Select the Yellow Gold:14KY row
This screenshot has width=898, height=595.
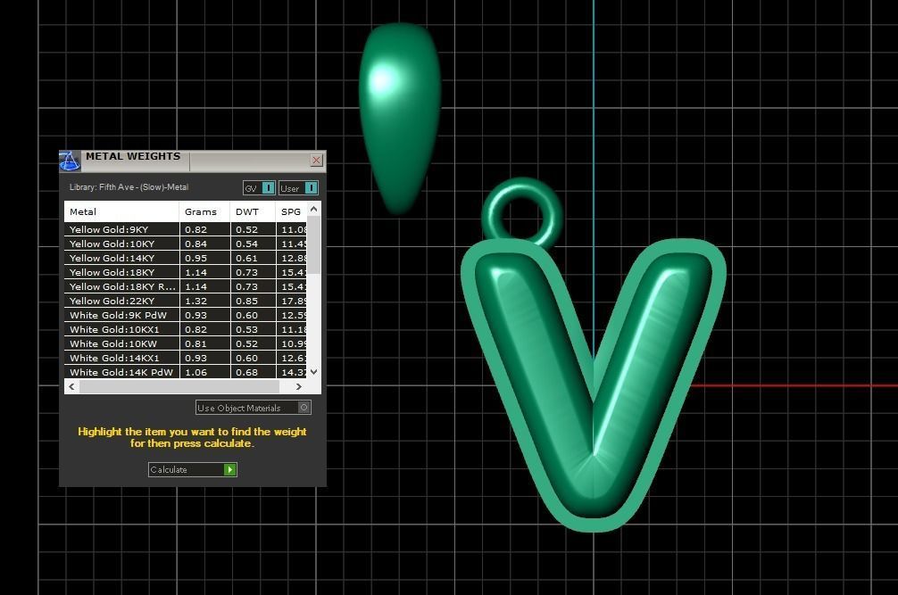point(187,258)
